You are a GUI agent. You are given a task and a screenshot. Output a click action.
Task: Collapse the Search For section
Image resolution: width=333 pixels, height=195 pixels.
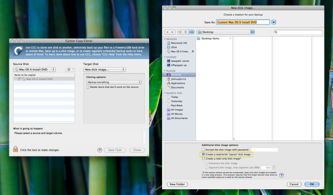pos(165,93)
